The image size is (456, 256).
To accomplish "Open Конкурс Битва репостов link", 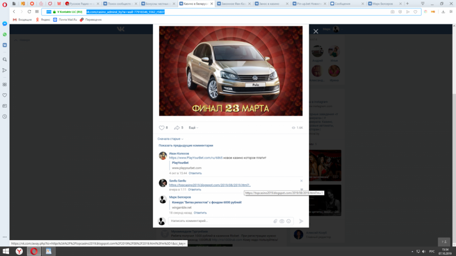I will tap(207, 202).
